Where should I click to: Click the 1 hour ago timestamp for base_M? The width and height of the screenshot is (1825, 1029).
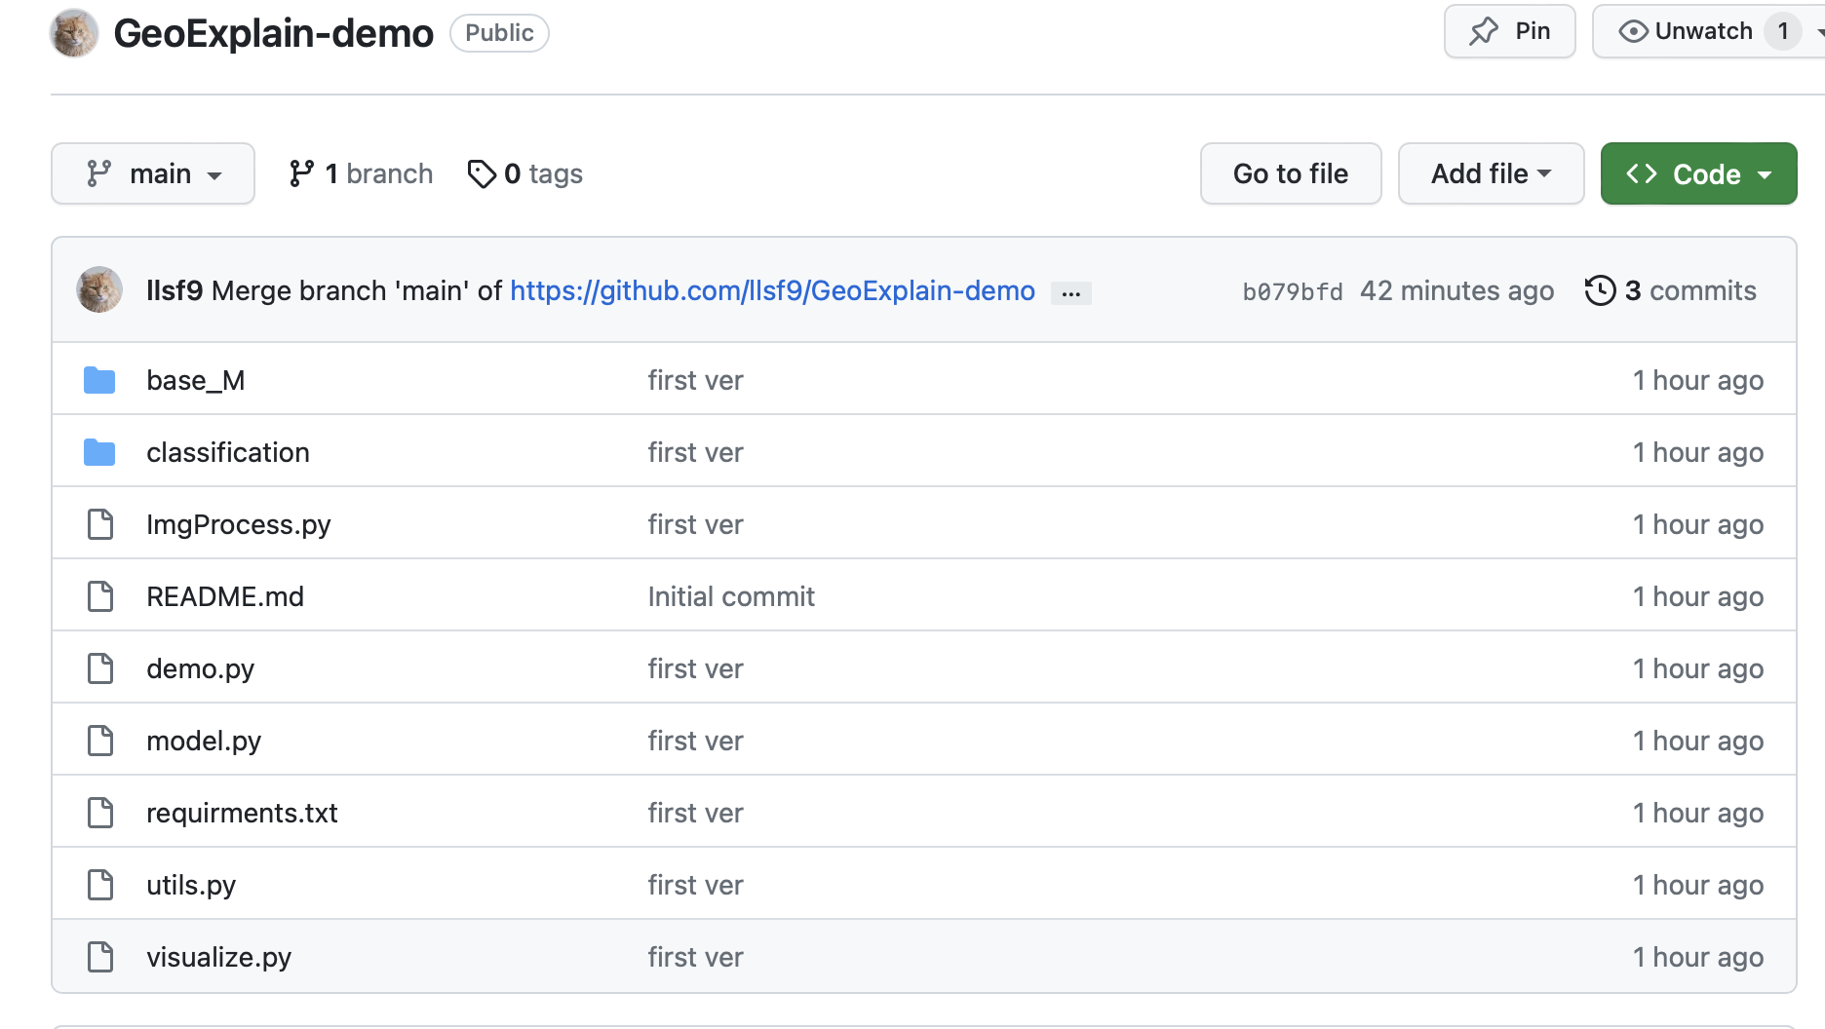[1698, 380]
